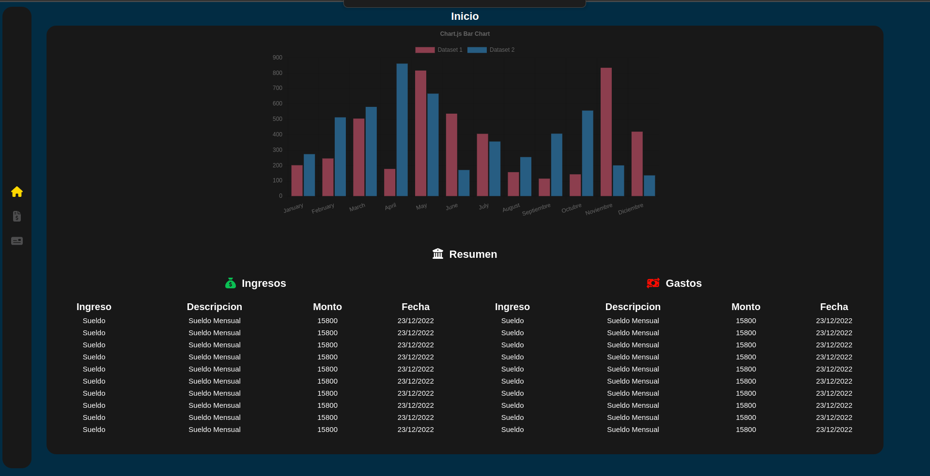The width and height of the screenshot is (930, 476).
Task: Click the Chart.js Bar Chart title
Action: [465, 34]
